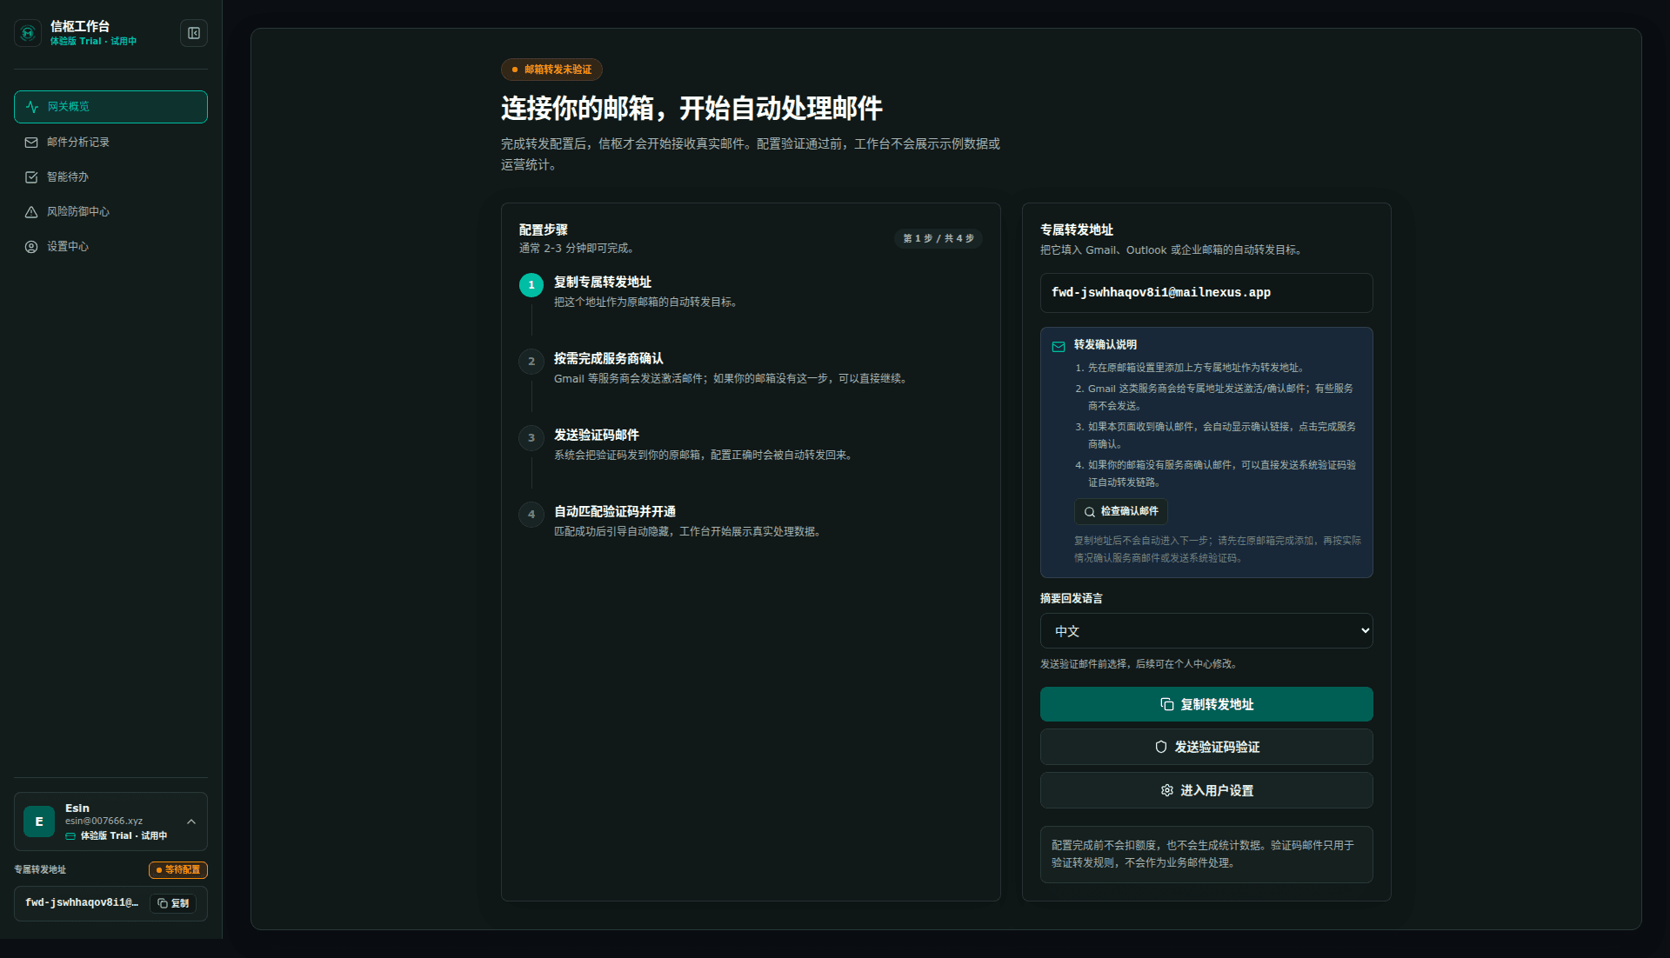
Task: Go to 智能待办
Action: 110,177
